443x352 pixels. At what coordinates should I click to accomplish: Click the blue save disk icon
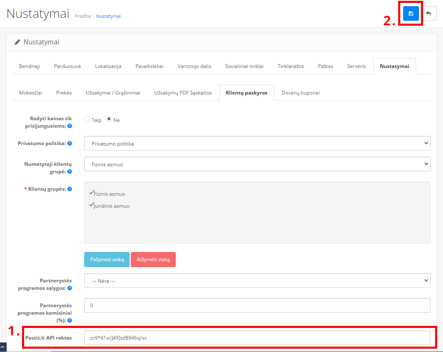coord(411,14)
